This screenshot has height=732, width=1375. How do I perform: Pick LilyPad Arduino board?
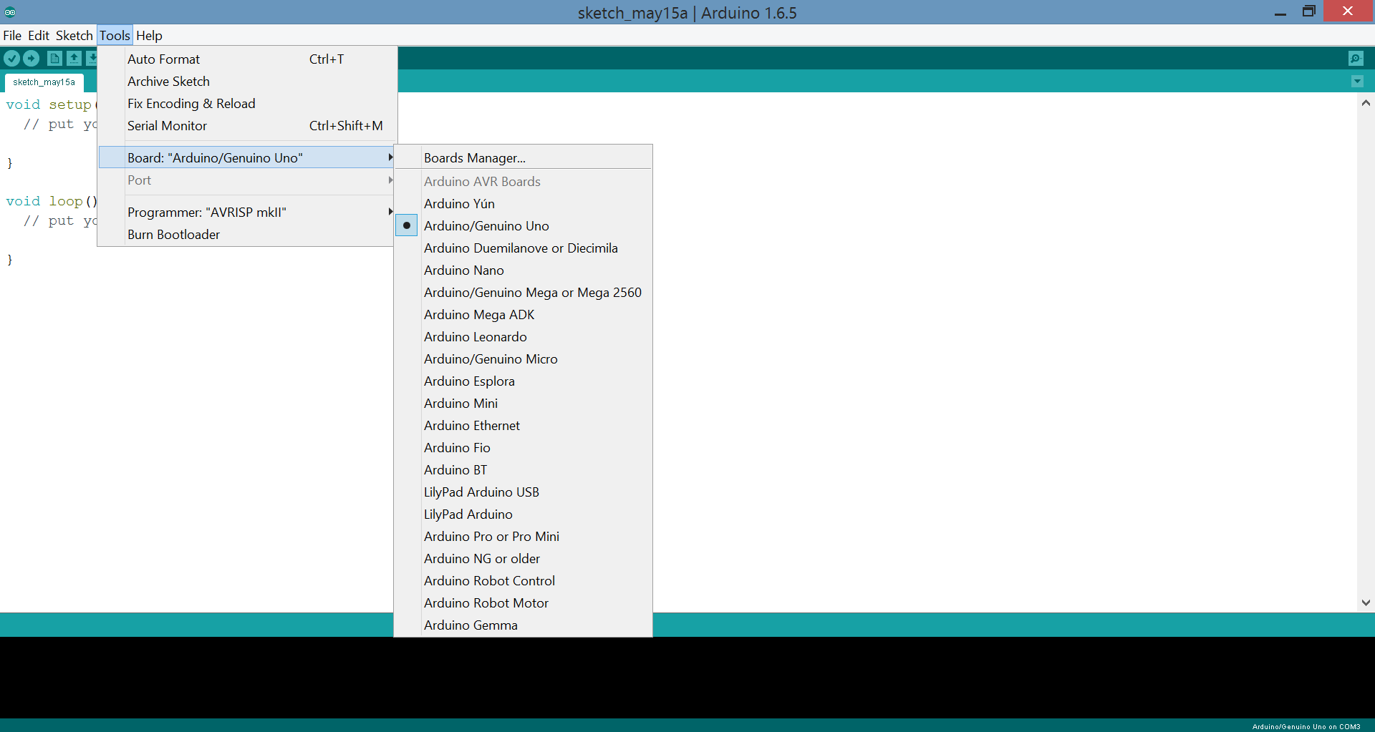523,514
